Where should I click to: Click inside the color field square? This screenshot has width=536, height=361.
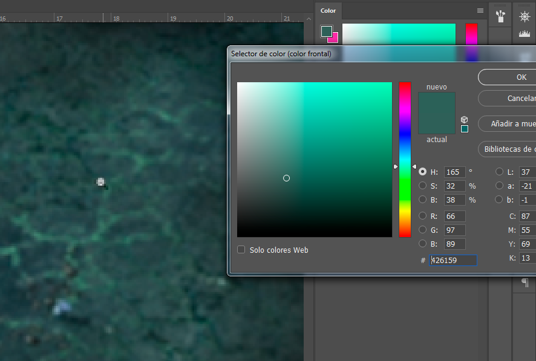pos(315,160)
